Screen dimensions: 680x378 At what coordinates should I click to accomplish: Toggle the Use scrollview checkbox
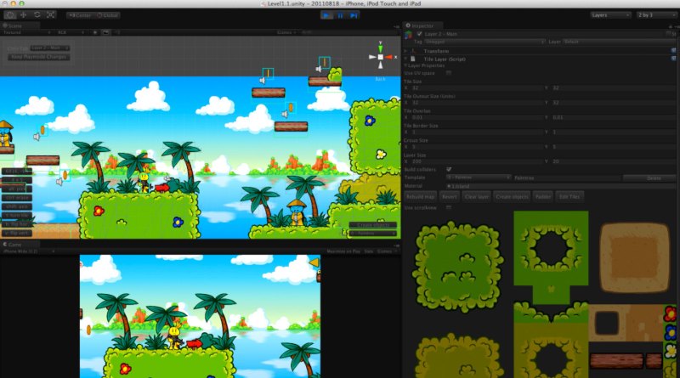449,207
